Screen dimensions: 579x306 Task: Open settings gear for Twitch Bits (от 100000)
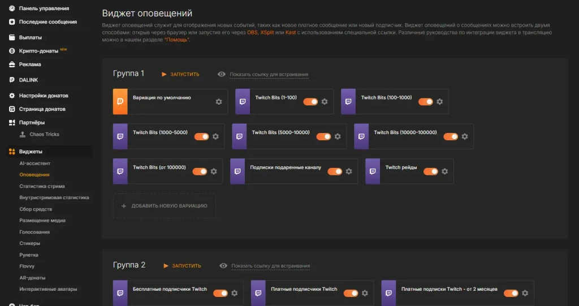click(214, 171)
